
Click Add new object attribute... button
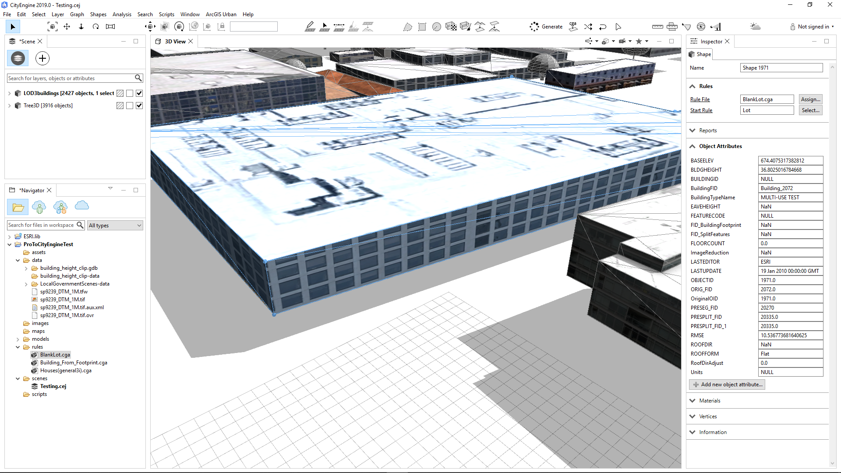727,385
